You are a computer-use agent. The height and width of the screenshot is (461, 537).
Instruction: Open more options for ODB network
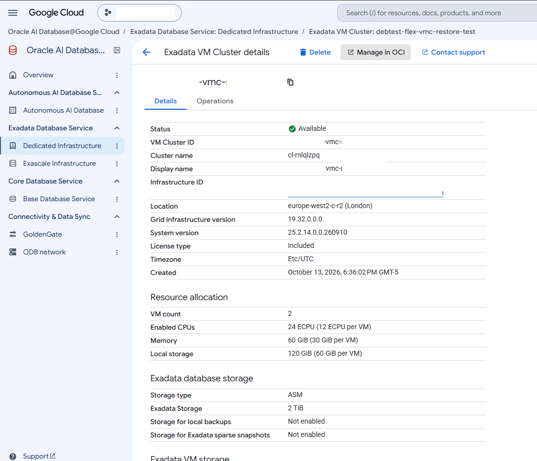click(x=117, y=252)
